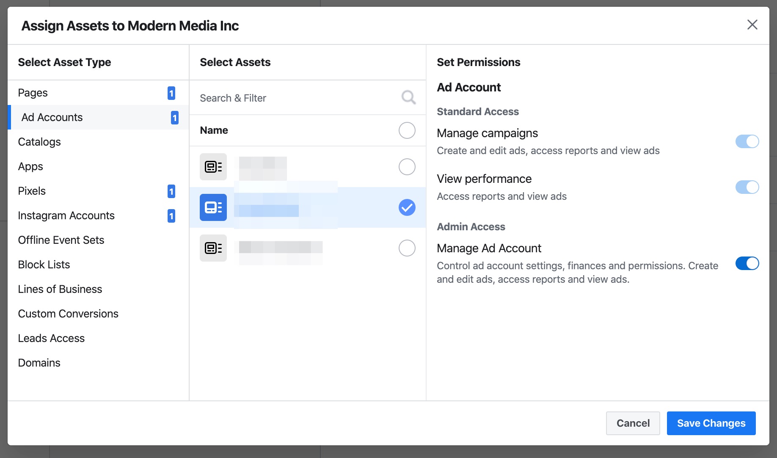
Task: Open the Instagram Accounts asset type
Action: click(98, 215)
